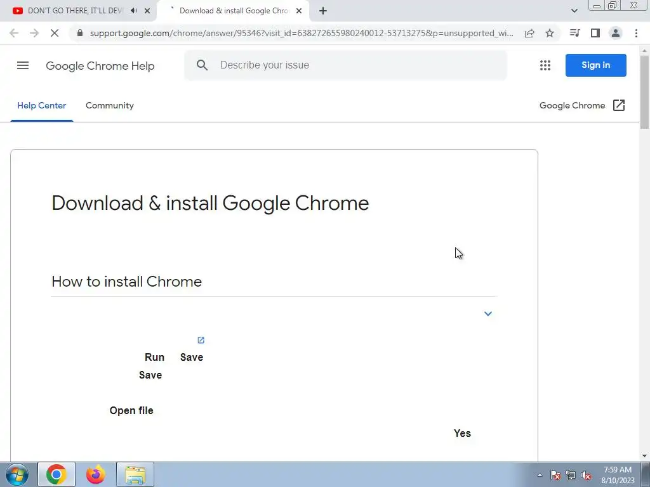Show hidden tray icons arrow
The image size is (650, 487).
pyautogui.click(x=540, y=475)
